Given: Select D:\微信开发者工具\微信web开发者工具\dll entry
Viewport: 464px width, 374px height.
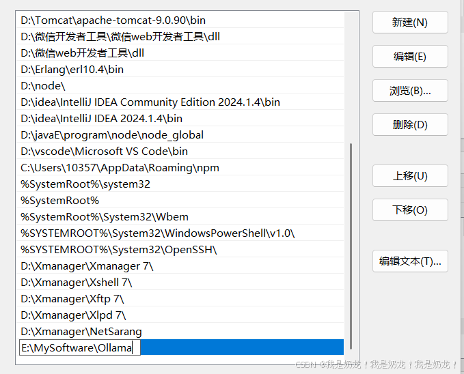Looking at the screenshot, I should [x=180, y=36].
